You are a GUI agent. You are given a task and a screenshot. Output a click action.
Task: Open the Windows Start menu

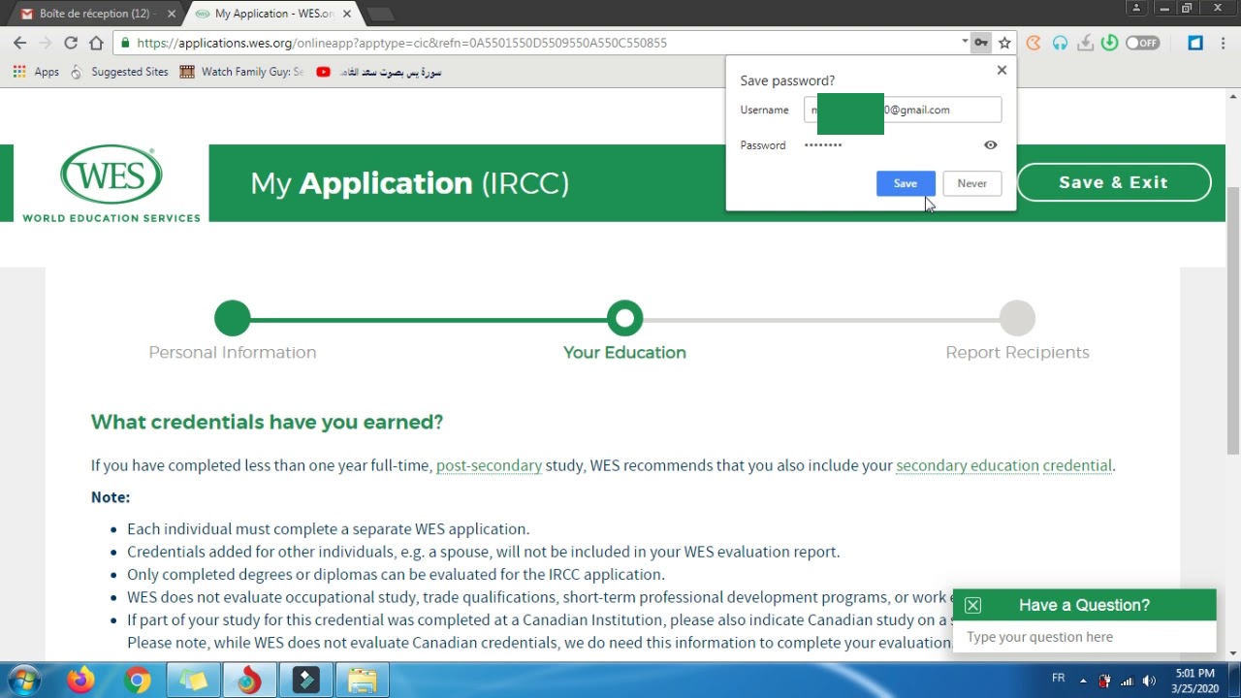pyautogui.click(x=23, y=680)
